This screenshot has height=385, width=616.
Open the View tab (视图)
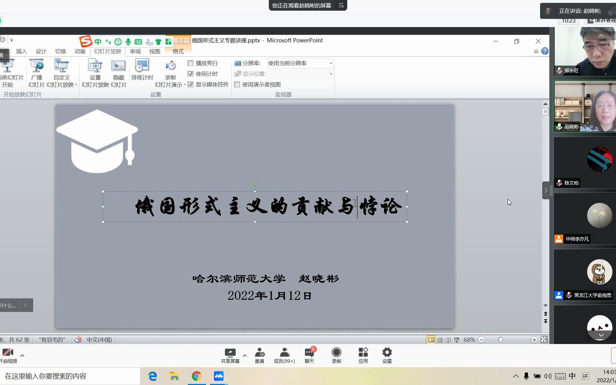point(155,51)
